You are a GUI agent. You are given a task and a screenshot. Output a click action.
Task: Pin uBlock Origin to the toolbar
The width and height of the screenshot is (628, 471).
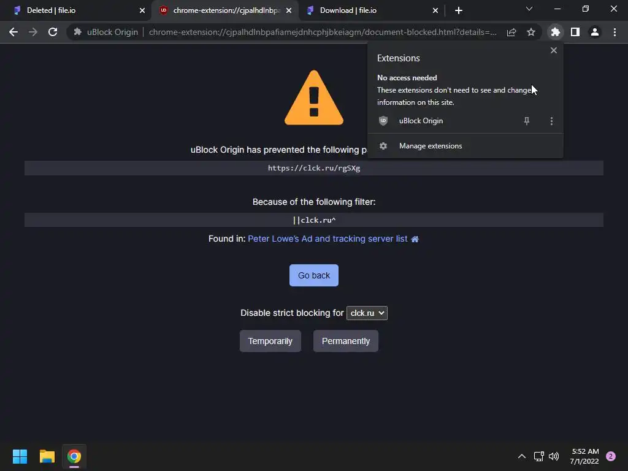[x=527, y=121]
